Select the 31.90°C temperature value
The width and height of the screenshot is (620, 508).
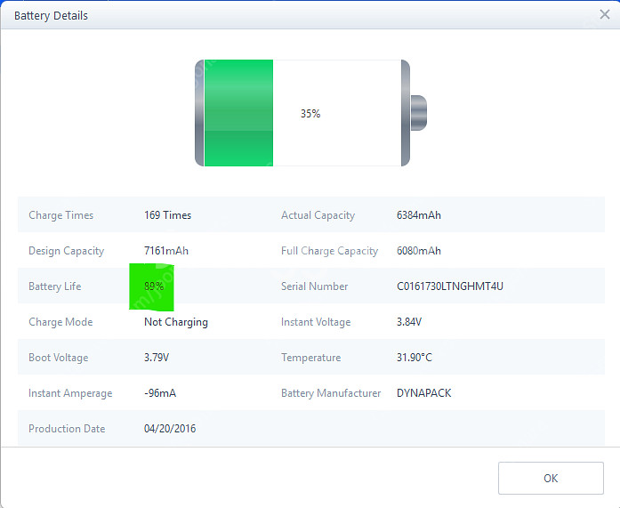415,358
